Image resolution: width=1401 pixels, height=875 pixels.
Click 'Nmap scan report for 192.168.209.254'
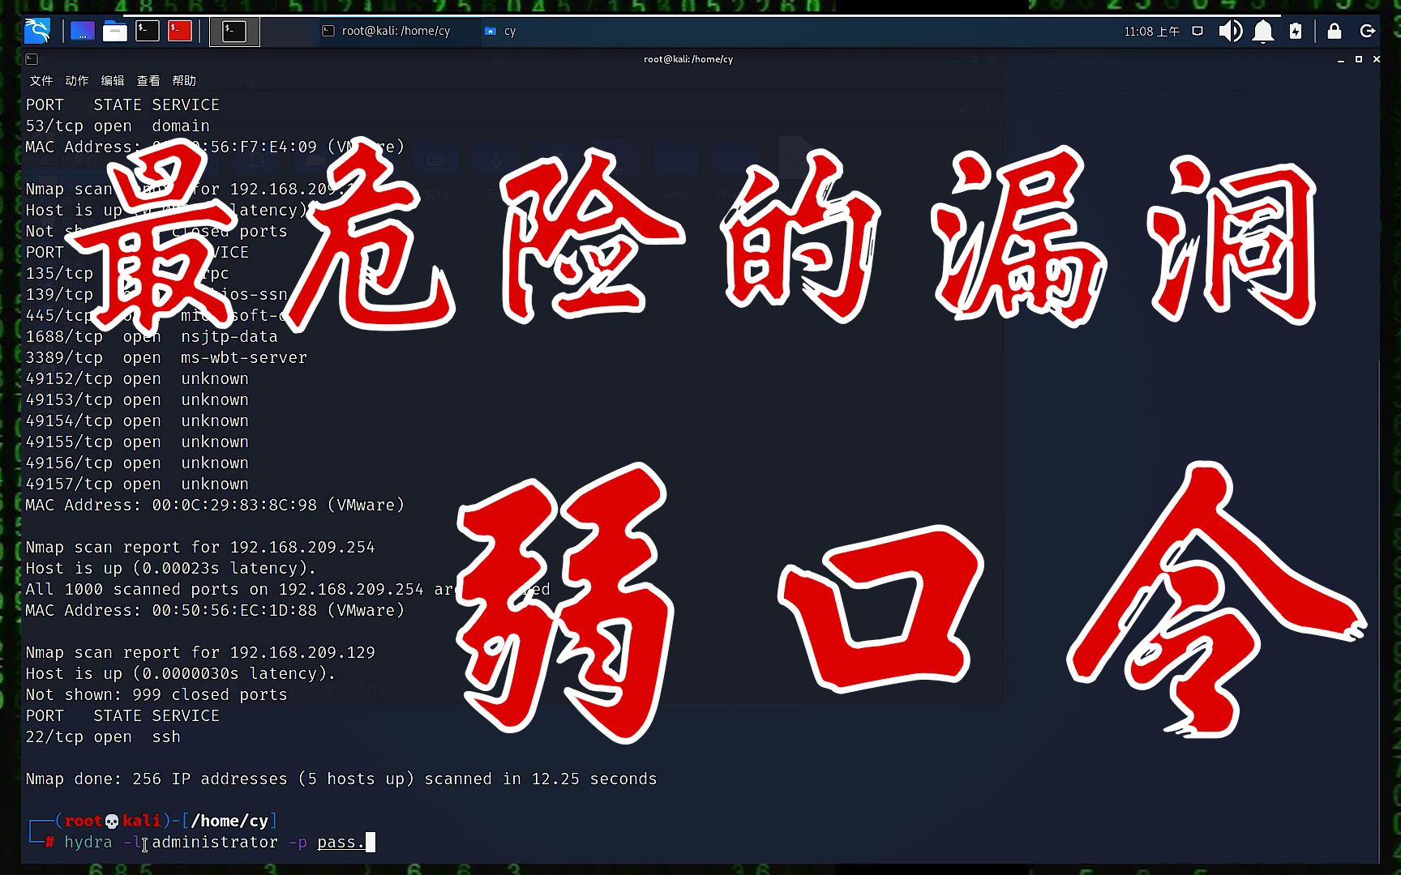point(200,547)
